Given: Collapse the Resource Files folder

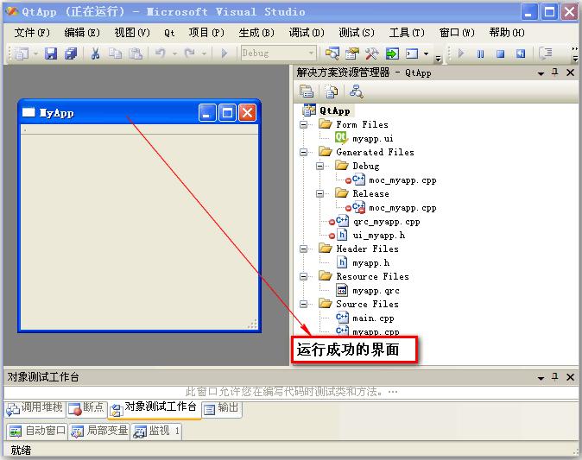Looking at the screenshot, I should point(304,276).
